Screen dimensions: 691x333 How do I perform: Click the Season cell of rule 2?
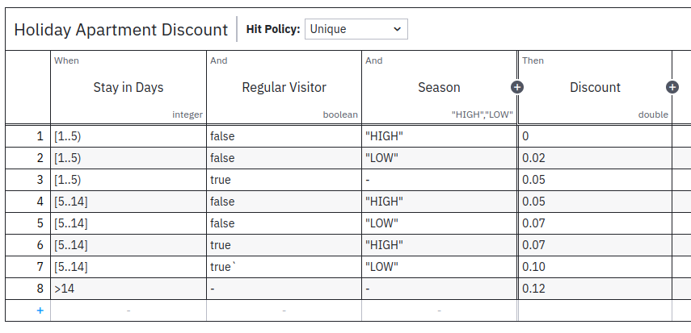pyautogui.click(x=439, y=158)
